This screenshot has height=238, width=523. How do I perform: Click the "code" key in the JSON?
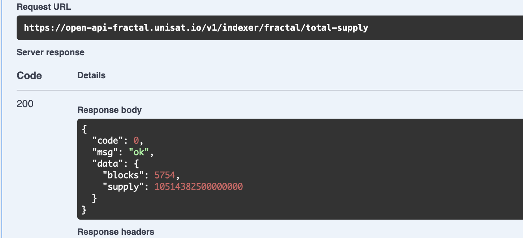(x=108, y=141)
